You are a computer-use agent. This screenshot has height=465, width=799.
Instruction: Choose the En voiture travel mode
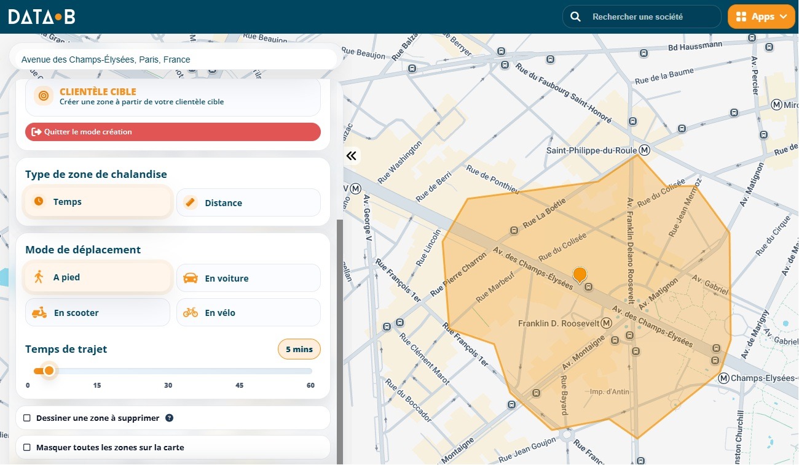[248, 278]
